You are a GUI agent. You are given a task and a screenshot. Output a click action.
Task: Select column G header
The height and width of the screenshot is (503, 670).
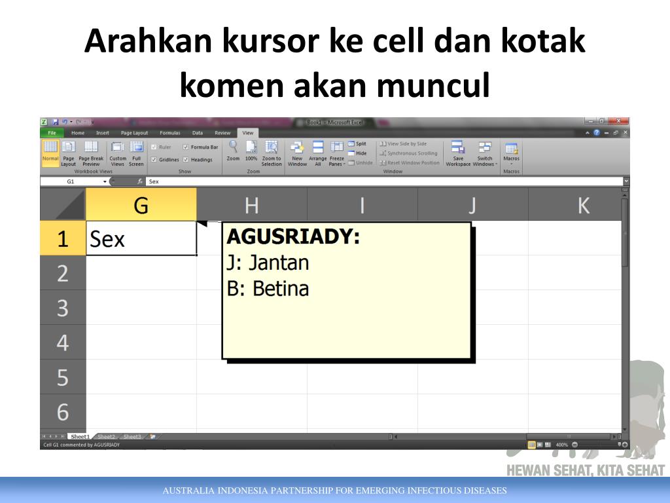click(x=141, y=204)
